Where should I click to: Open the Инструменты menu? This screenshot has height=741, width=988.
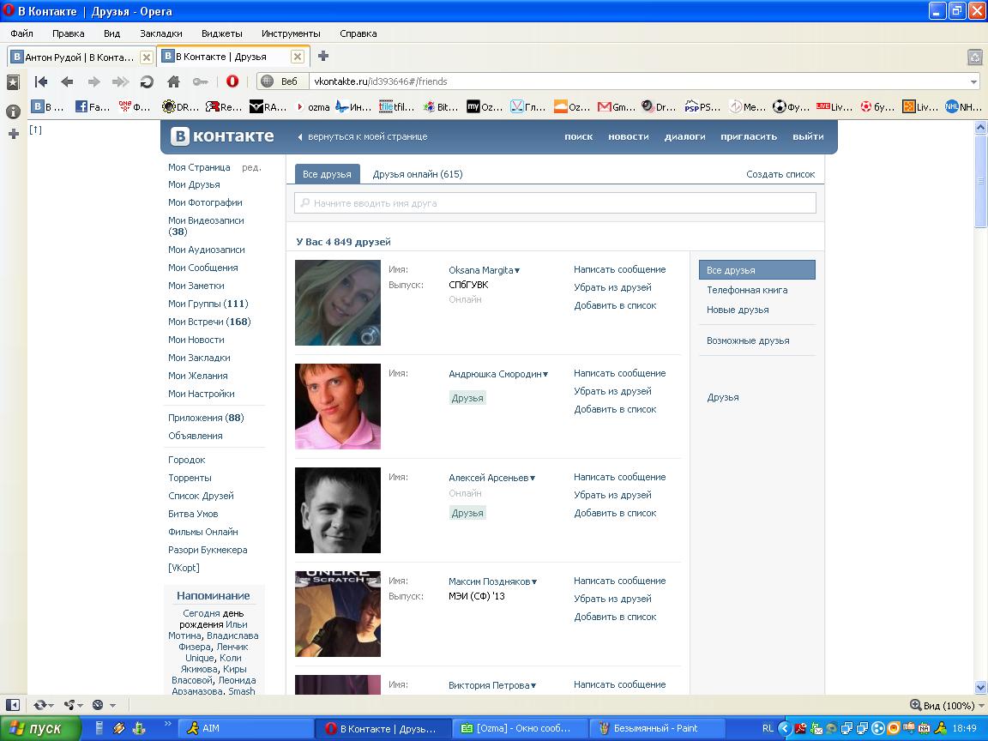pyautogui.click(x=291, y=33)
